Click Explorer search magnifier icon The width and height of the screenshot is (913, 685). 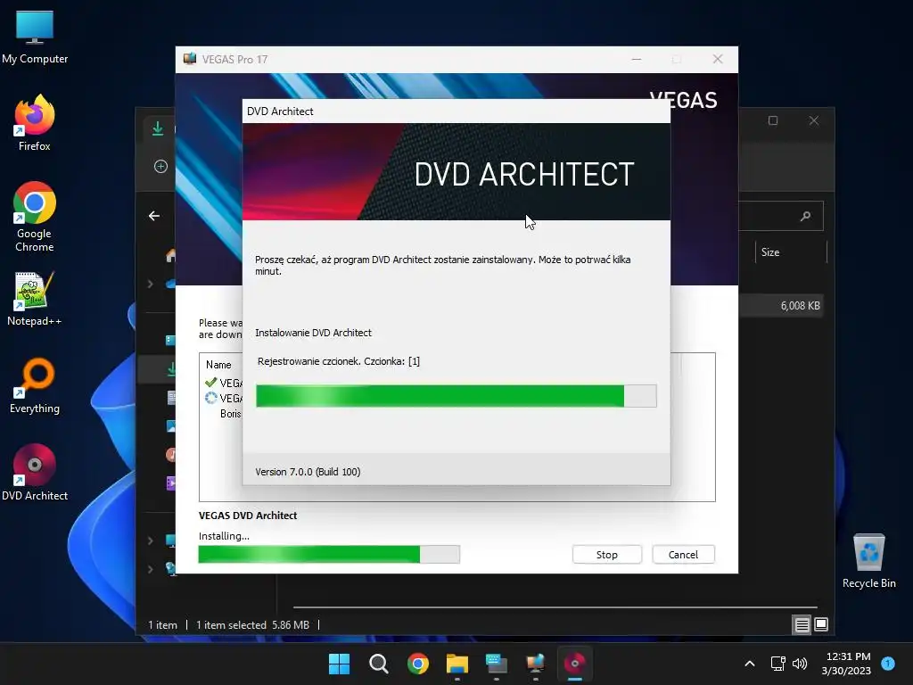point(805,217)
